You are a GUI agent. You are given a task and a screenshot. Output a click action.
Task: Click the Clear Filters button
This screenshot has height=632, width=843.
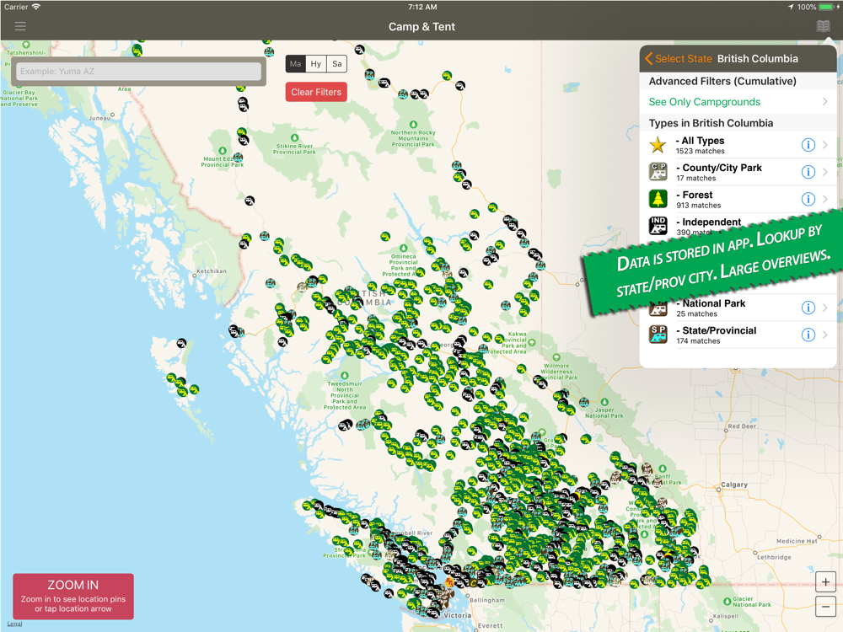pos(316,92)
